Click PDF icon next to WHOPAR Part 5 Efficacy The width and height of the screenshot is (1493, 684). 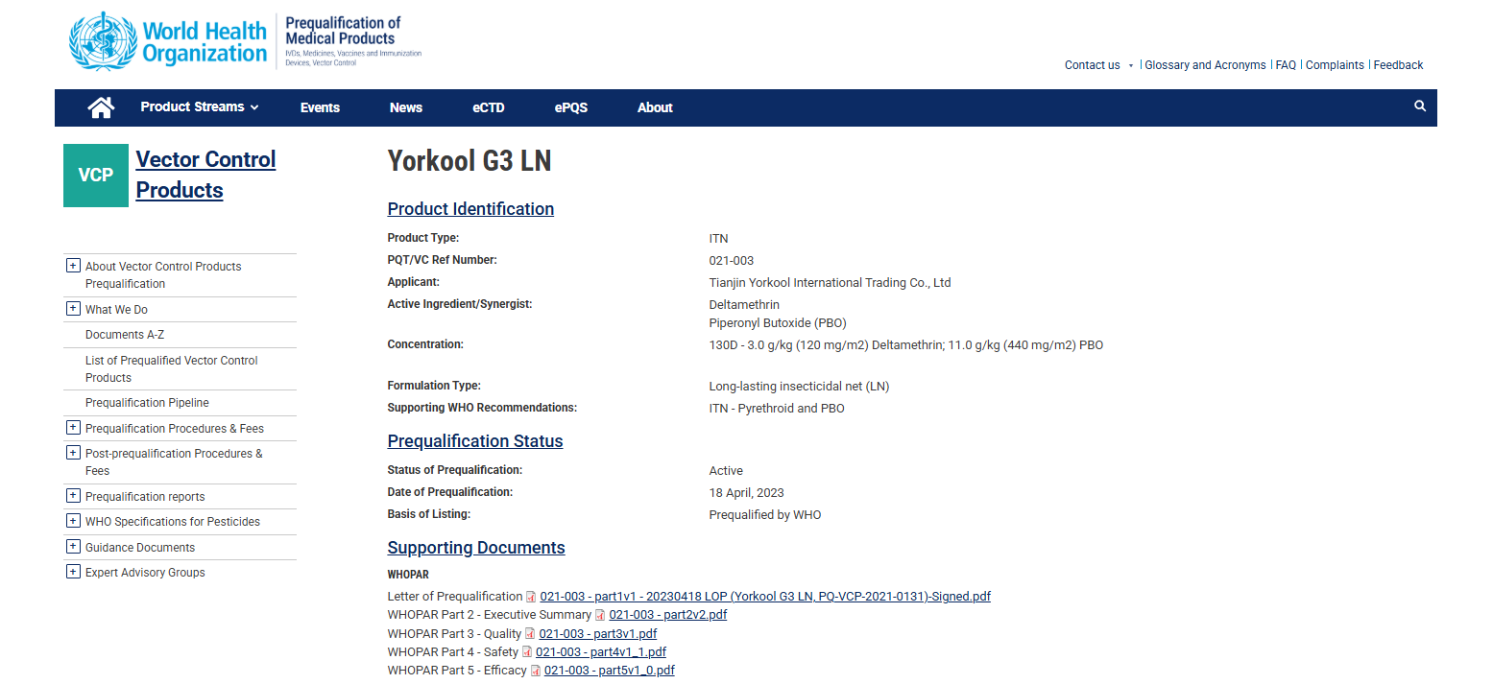tap(536, 671)
